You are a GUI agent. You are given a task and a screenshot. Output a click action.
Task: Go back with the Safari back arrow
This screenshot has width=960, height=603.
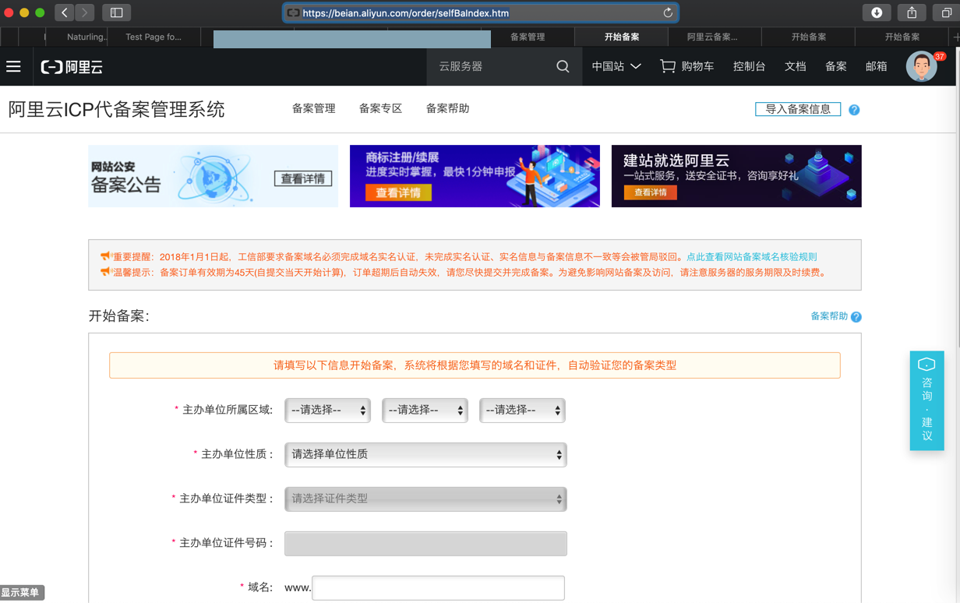pos(65,12)
